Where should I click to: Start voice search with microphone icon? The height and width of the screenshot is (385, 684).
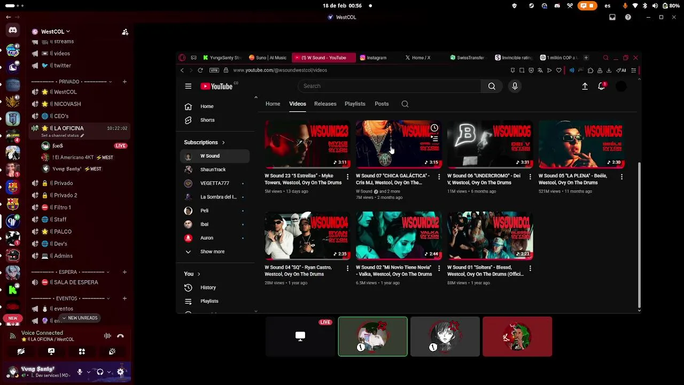tap(515, 86)
